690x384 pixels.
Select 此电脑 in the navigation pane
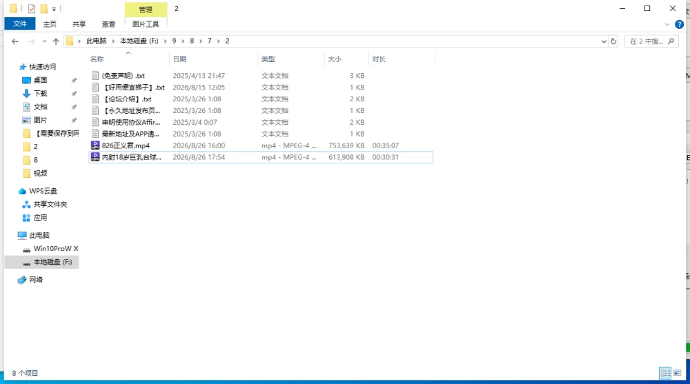coord(39,235)
